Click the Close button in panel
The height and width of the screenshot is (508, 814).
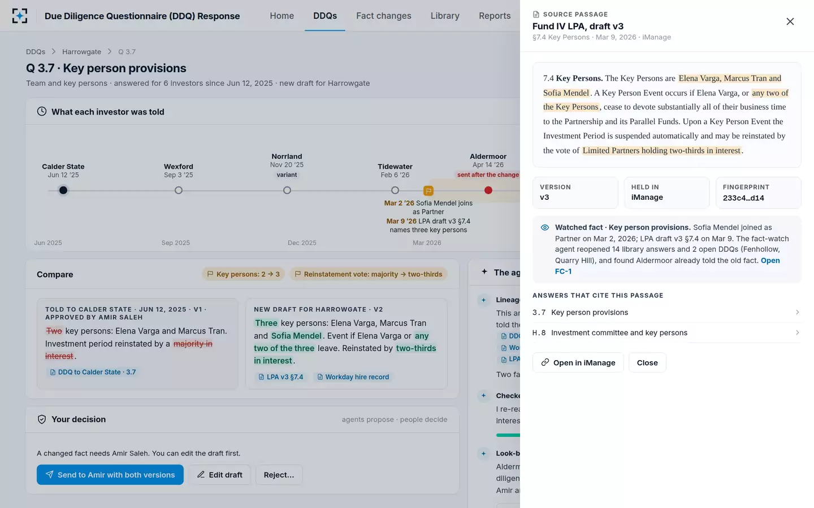[x=647, y=362]
